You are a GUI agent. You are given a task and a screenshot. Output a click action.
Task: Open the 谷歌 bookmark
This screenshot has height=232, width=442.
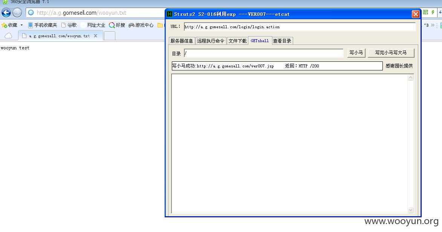click(69, 25)
